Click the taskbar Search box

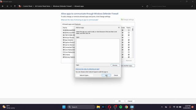[81, 107]
